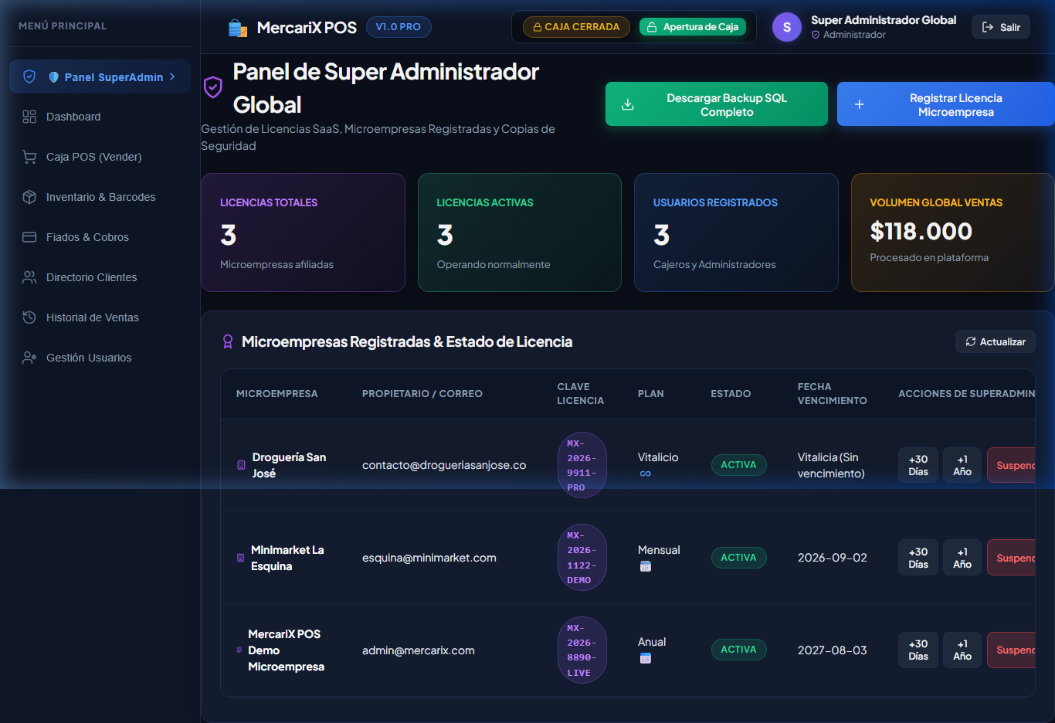Add +1 Año to Minimarket La Esquina

pos(962,558)
